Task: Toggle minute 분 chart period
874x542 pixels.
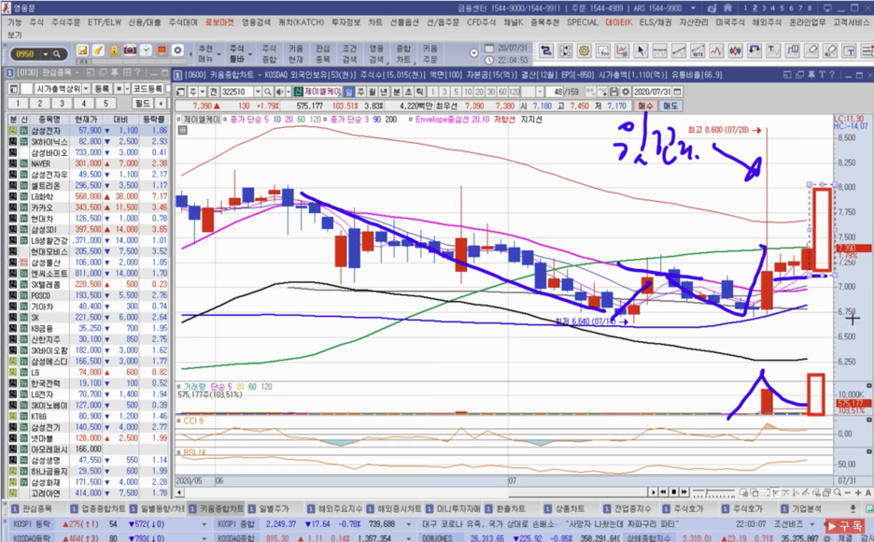Action: coord(397,92)
